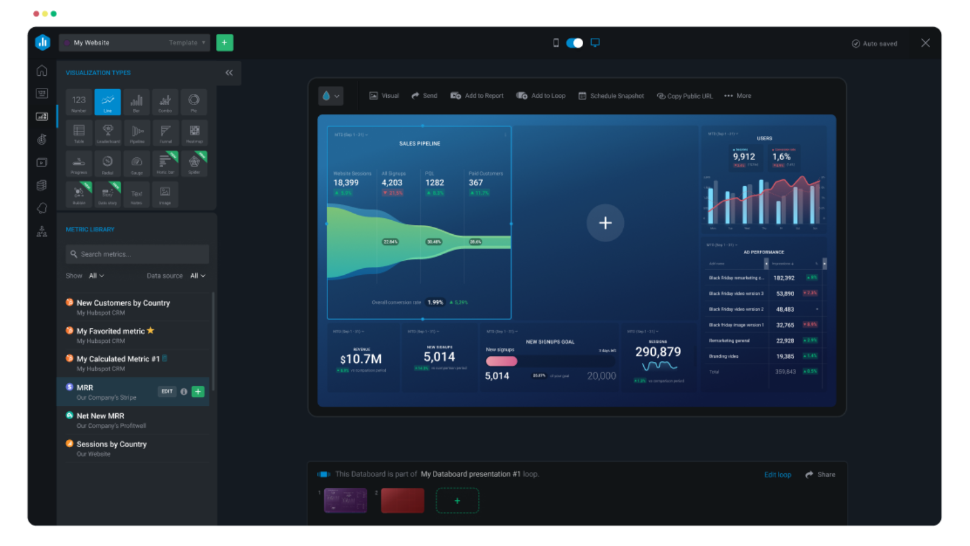Open Sales Pipeline date range dropdown
The height and width of the screenshot is (546, 970).
(351, 135)
